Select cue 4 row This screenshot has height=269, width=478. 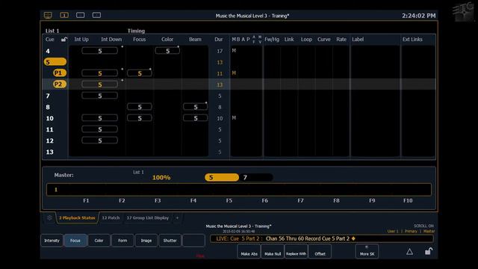pyautogui.click(x=239, y=51)
